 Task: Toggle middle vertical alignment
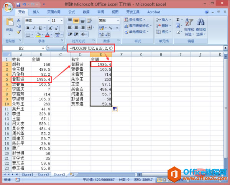(x=76, y=21)
